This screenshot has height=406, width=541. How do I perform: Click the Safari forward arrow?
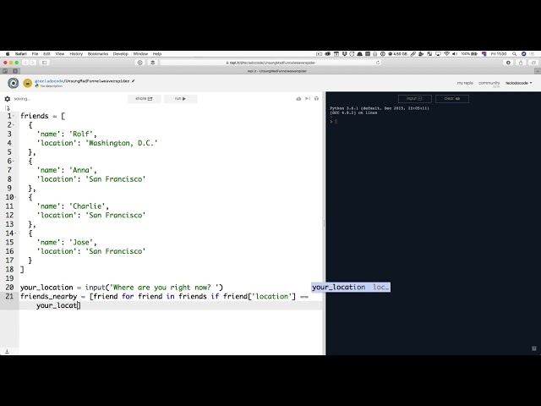click(33, 63)
